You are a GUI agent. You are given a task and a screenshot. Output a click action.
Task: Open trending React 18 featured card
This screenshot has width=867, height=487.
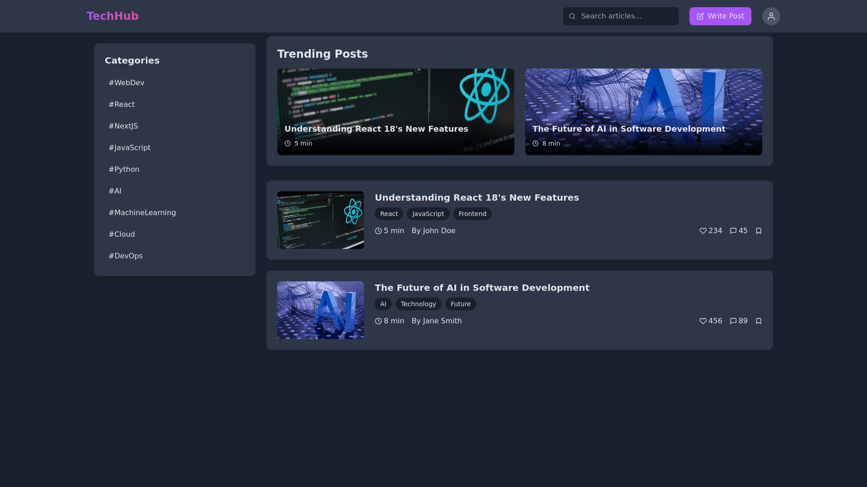[x=396, y=112]
